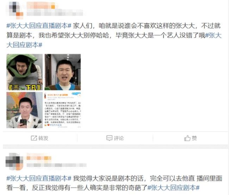This screenshot has width=229, height=195.
Task: View the green hood 《天下凡》 photo
Action: (25, 72)
